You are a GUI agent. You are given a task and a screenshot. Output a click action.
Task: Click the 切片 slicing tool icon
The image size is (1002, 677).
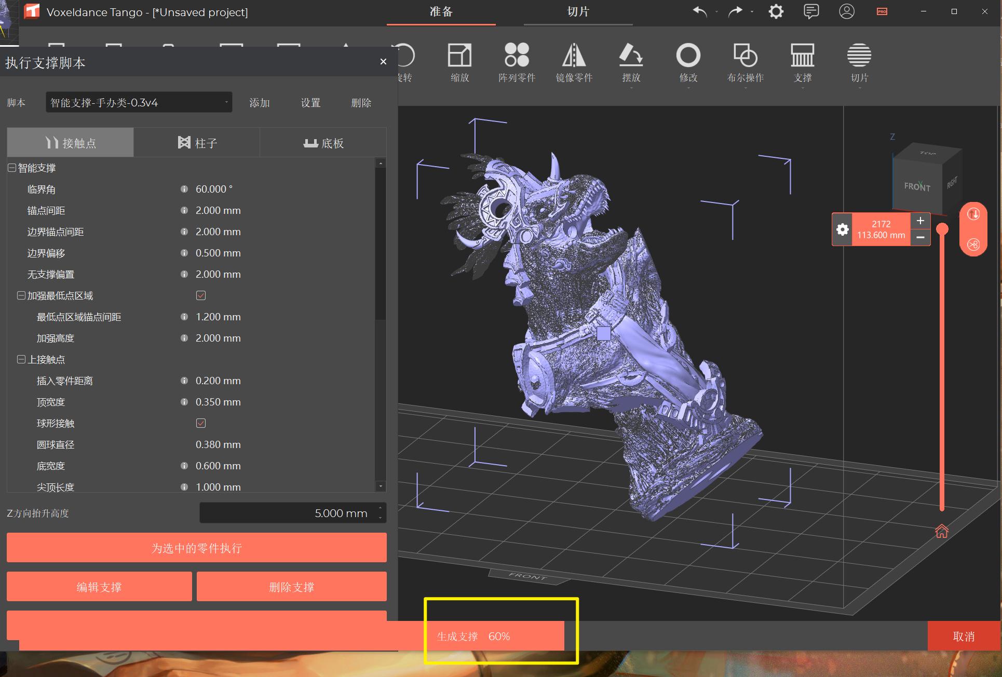point(859,62)
